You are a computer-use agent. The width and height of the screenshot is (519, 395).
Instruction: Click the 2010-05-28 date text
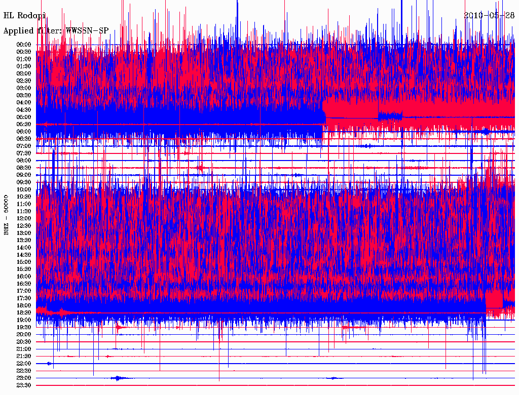(x=489, y=15)
